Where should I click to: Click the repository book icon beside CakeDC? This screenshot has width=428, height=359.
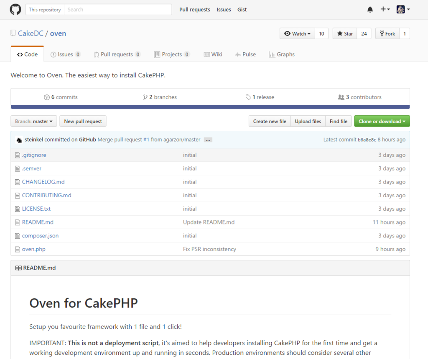[13, 33]
